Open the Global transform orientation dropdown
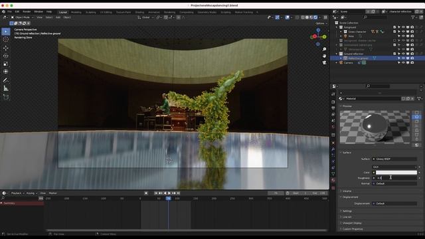The height and width of the screenshot is (239, 425). (146, 17)
